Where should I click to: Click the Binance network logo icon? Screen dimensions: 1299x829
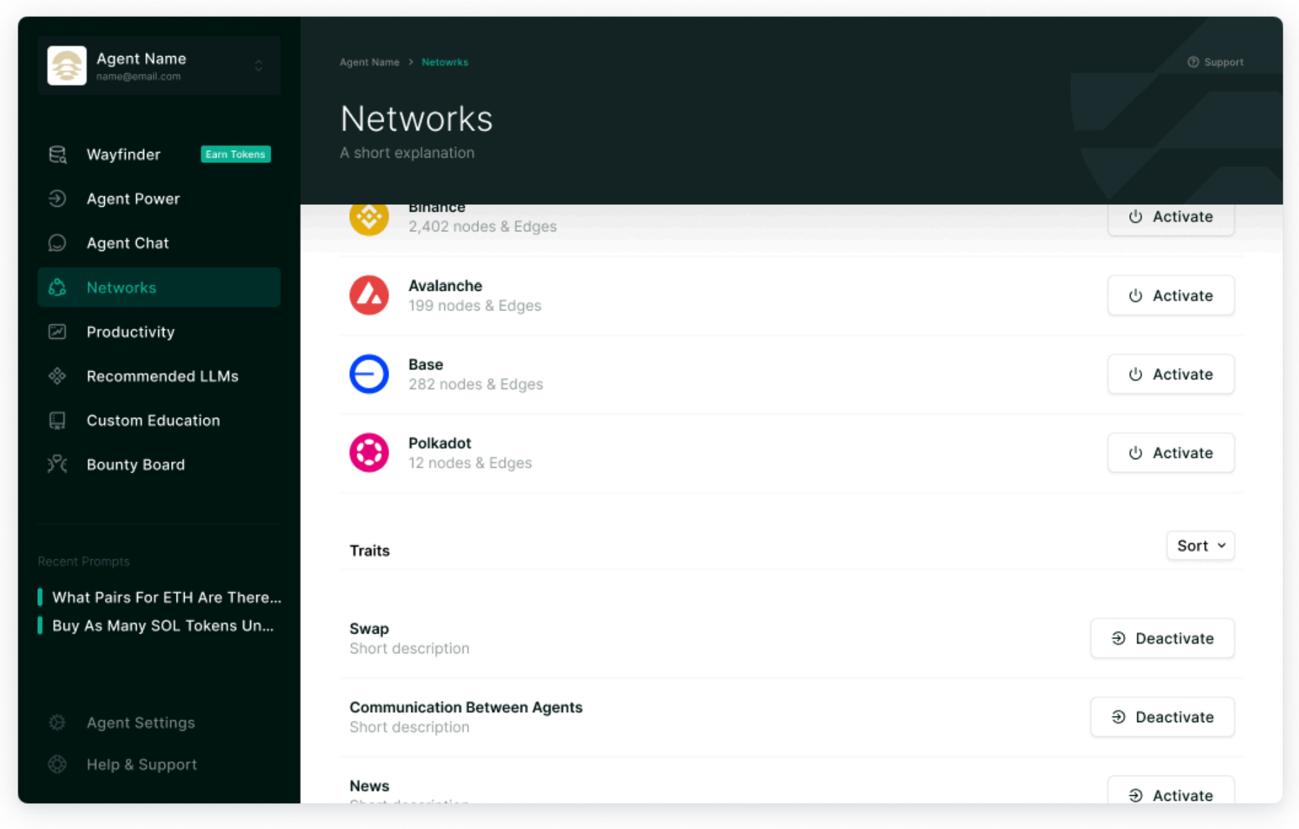point(369,218)
